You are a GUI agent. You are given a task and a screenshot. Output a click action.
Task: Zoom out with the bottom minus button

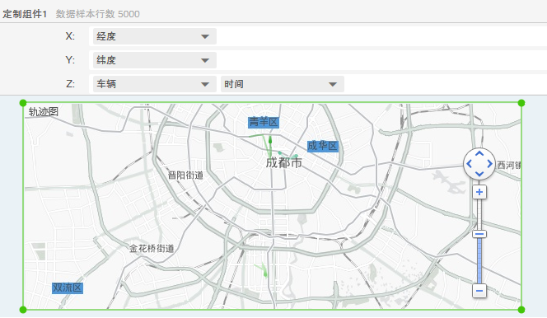click(479, 291)
